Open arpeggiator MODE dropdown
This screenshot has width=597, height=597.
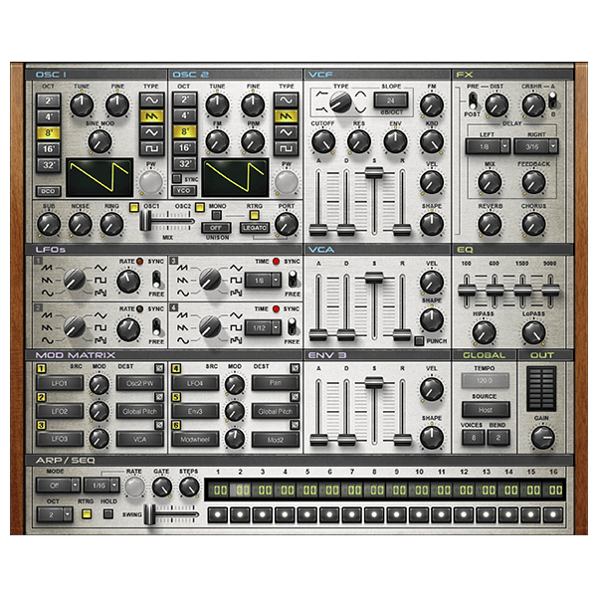[x=59, y=486]
